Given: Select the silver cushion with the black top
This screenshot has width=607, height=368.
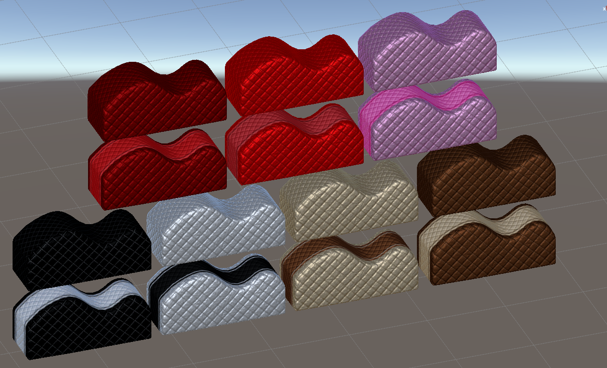Looking at the screenshot, I should click(x=216, y=295).
